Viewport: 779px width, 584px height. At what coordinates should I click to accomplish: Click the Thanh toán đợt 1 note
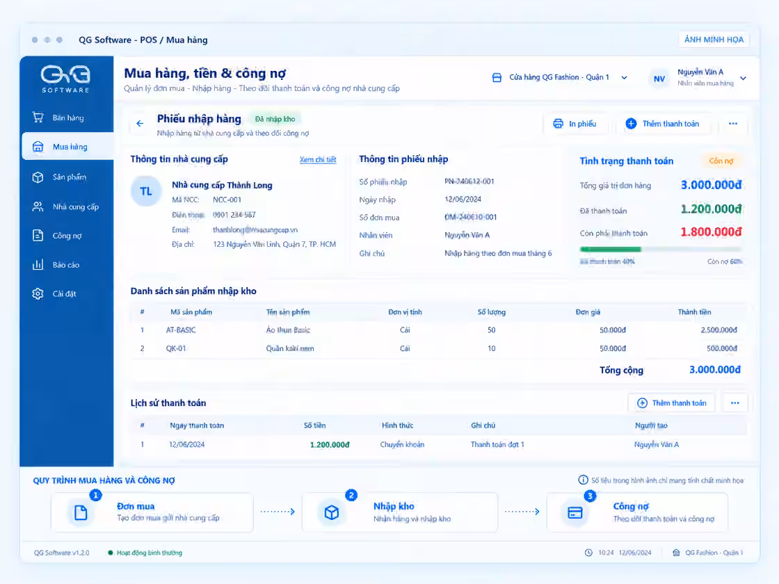pyautogui.click(x=497, y=444)
